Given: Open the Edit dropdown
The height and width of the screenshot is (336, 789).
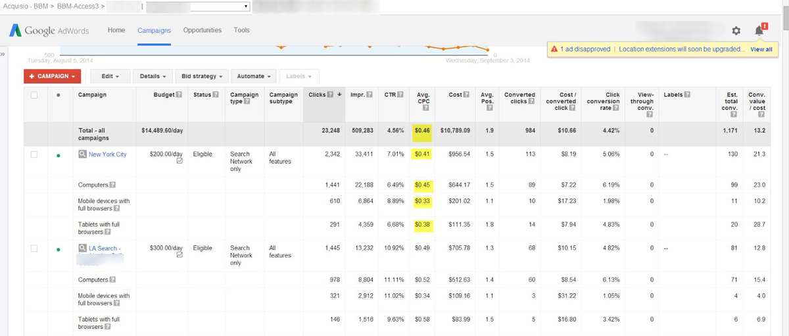Looking at the screenshot, I should point(109,76).
